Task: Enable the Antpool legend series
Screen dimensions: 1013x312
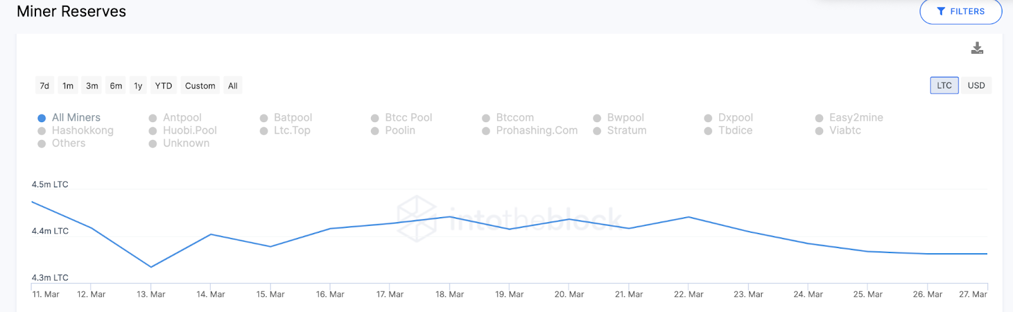Action: coord(182,118)
